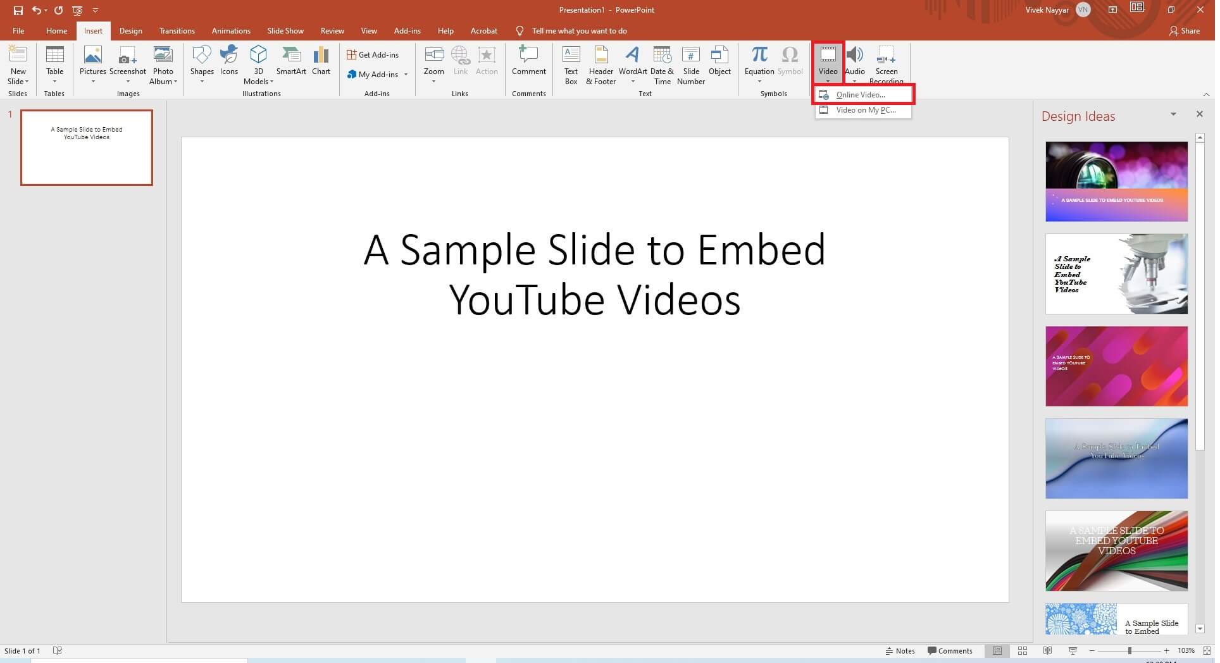The image size is (1220, 663).
Task: Insert Date & Time
Action: pyautogui.click(x=662, y=65)
